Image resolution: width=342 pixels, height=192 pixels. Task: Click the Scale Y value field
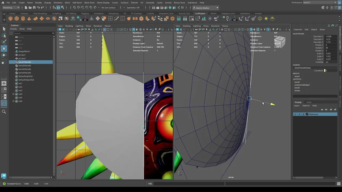(x=331, y=57)
